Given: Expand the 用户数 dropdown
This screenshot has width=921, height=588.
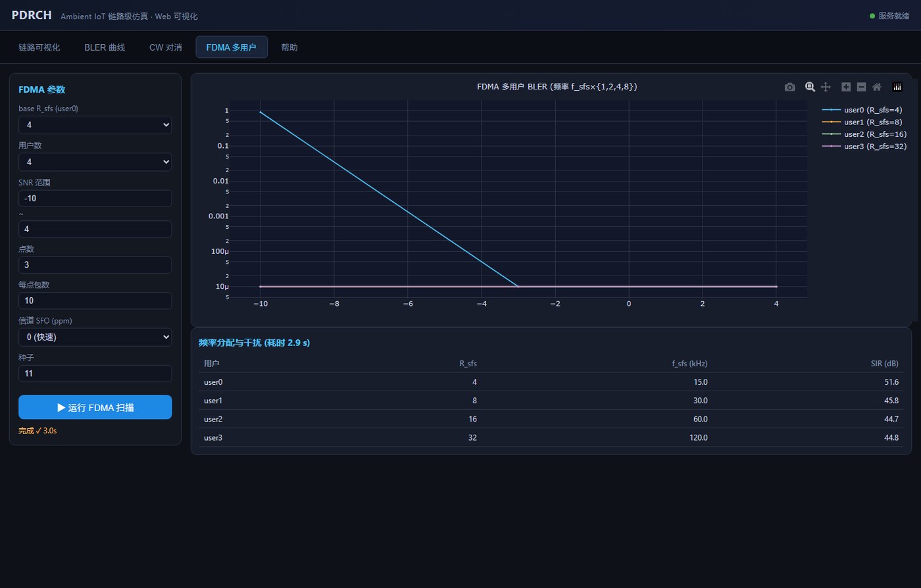Looking at the screenshot, I should pos(95,162).
